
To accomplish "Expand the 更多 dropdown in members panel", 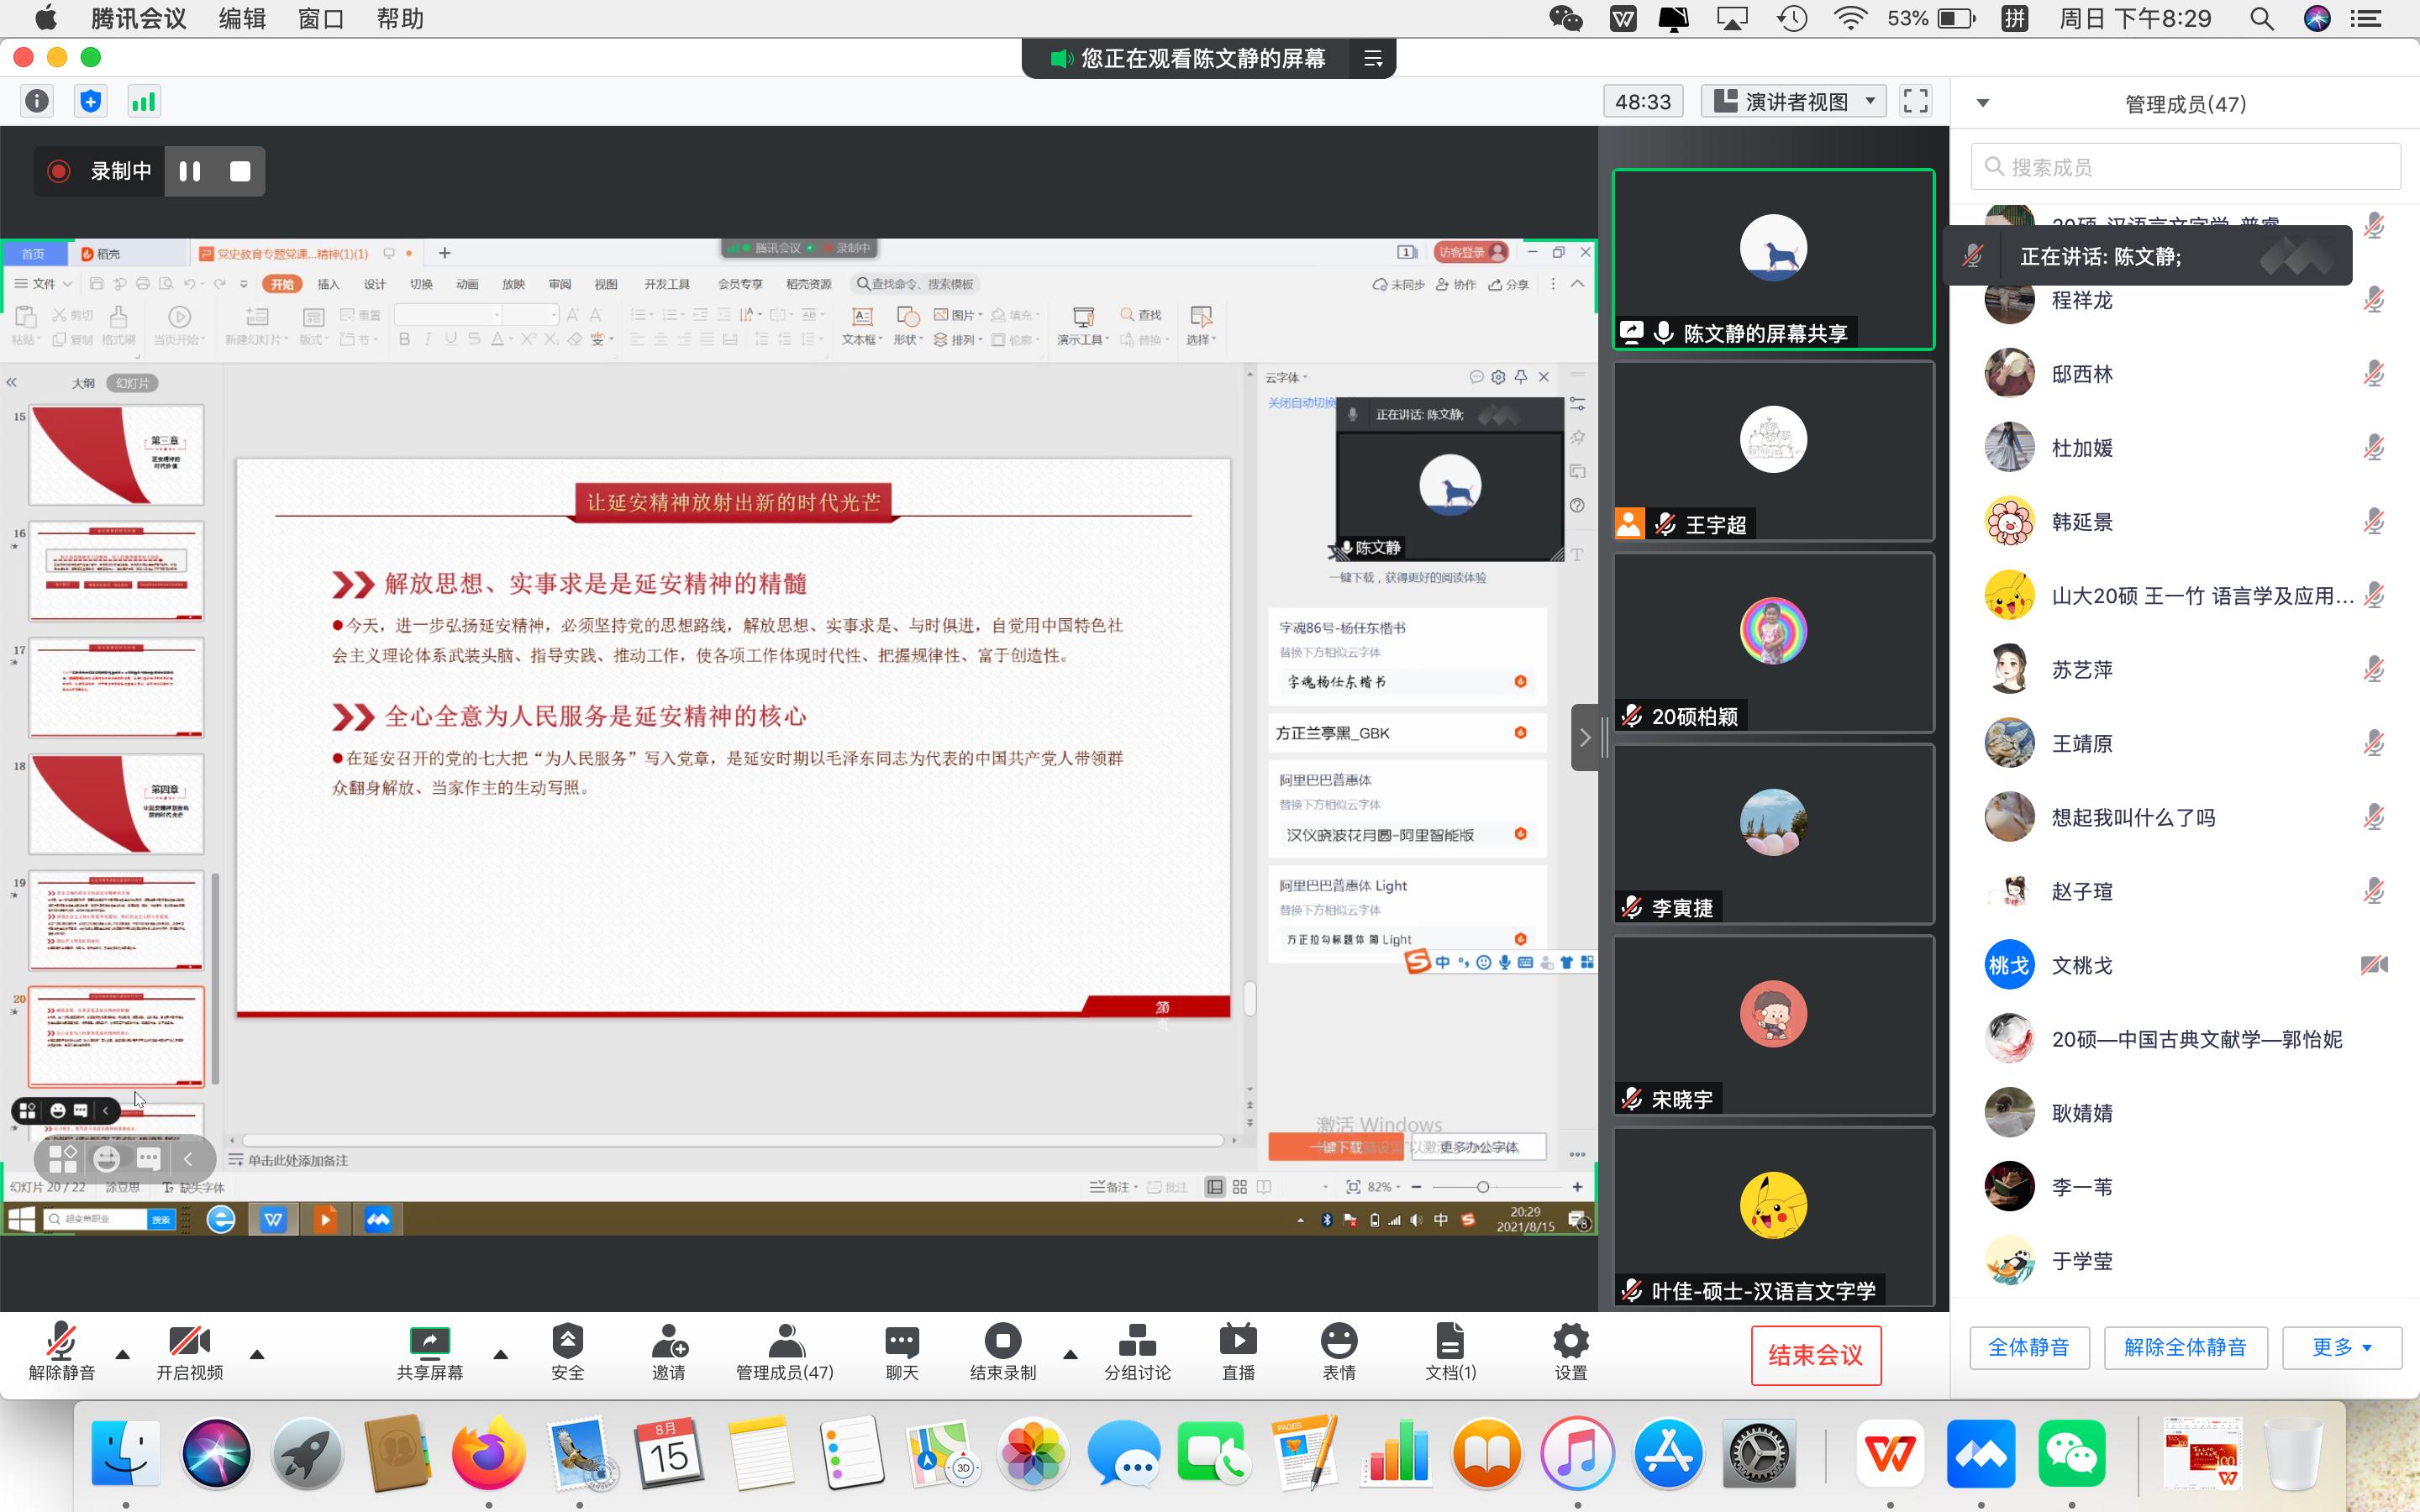I will point(2341,1347).
